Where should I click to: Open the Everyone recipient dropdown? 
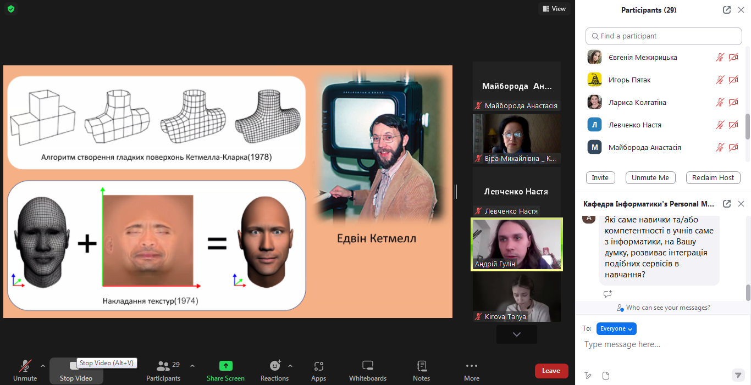tap(616, 328)
